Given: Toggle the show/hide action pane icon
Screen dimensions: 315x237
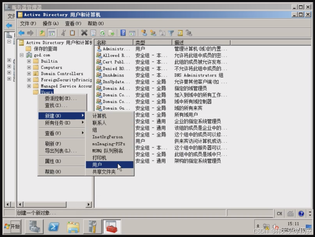Looking at the screenshot, I should 132,33.
